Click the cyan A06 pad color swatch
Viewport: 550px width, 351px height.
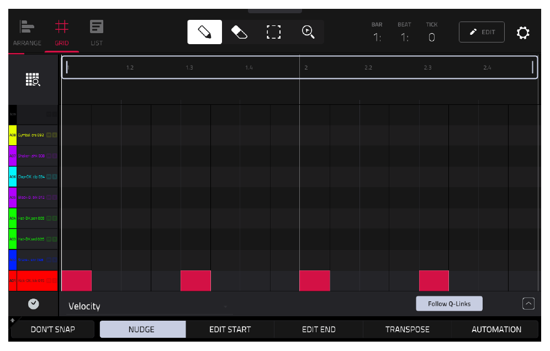13,177
